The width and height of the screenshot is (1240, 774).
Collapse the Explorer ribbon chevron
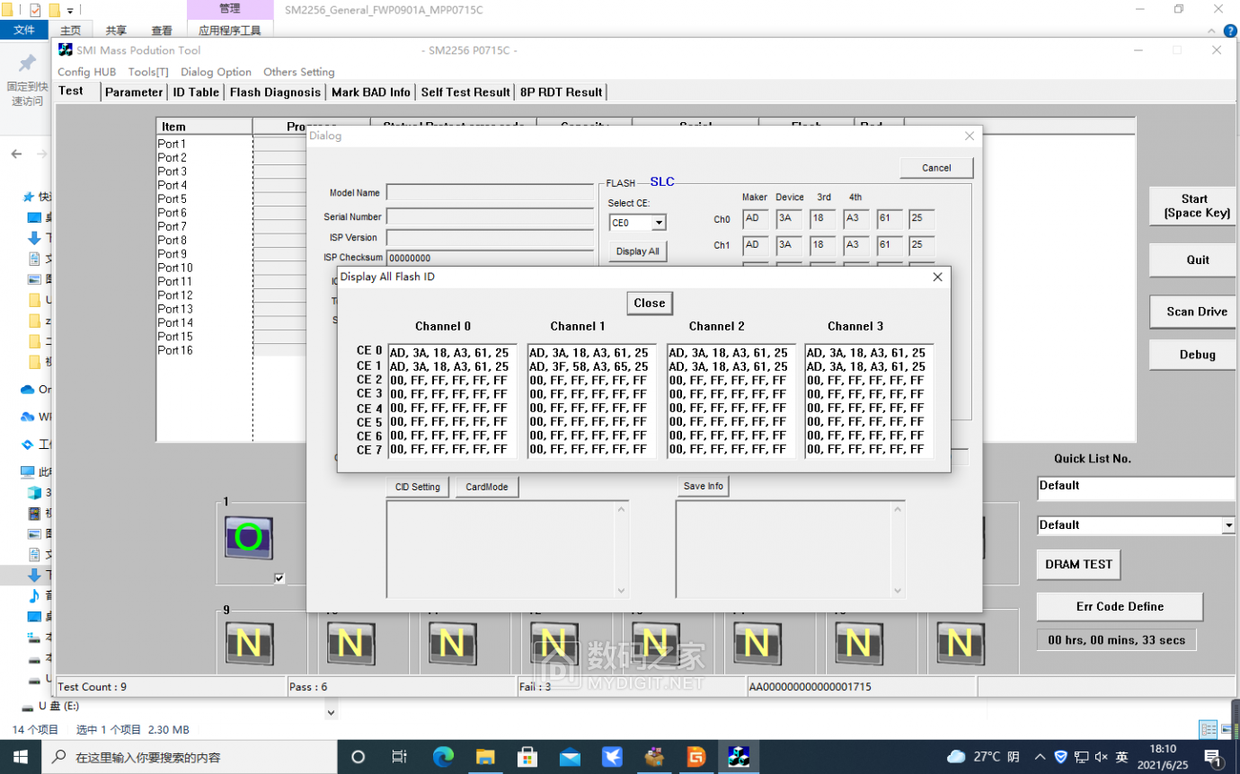point(1211,31)
